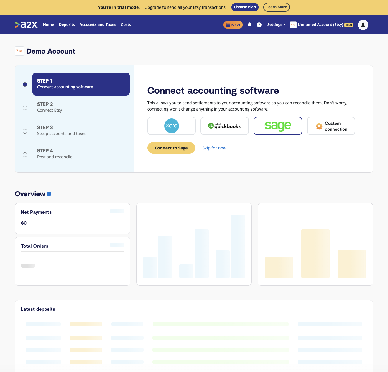Click the "You're in trial mode." text
388x372 pixels.
pos(119,7)
